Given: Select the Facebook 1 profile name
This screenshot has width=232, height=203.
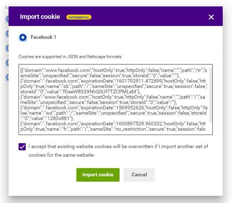Looking at the screenshot, I should [43, 37].
